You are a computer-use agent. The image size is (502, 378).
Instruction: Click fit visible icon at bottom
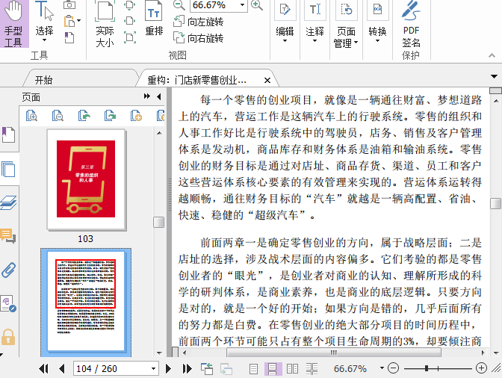(130, 37)
